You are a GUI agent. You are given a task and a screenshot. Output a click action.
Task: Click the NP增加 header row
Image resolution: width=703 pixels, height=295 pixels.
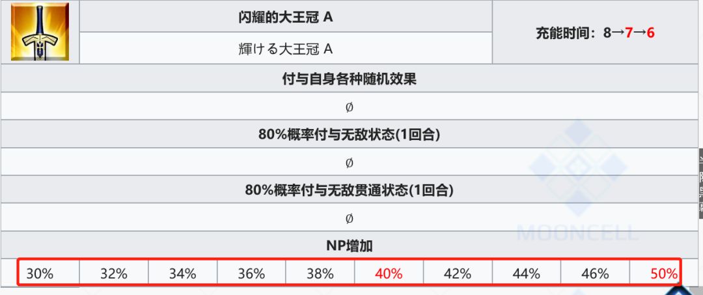(x=349, y=246)
